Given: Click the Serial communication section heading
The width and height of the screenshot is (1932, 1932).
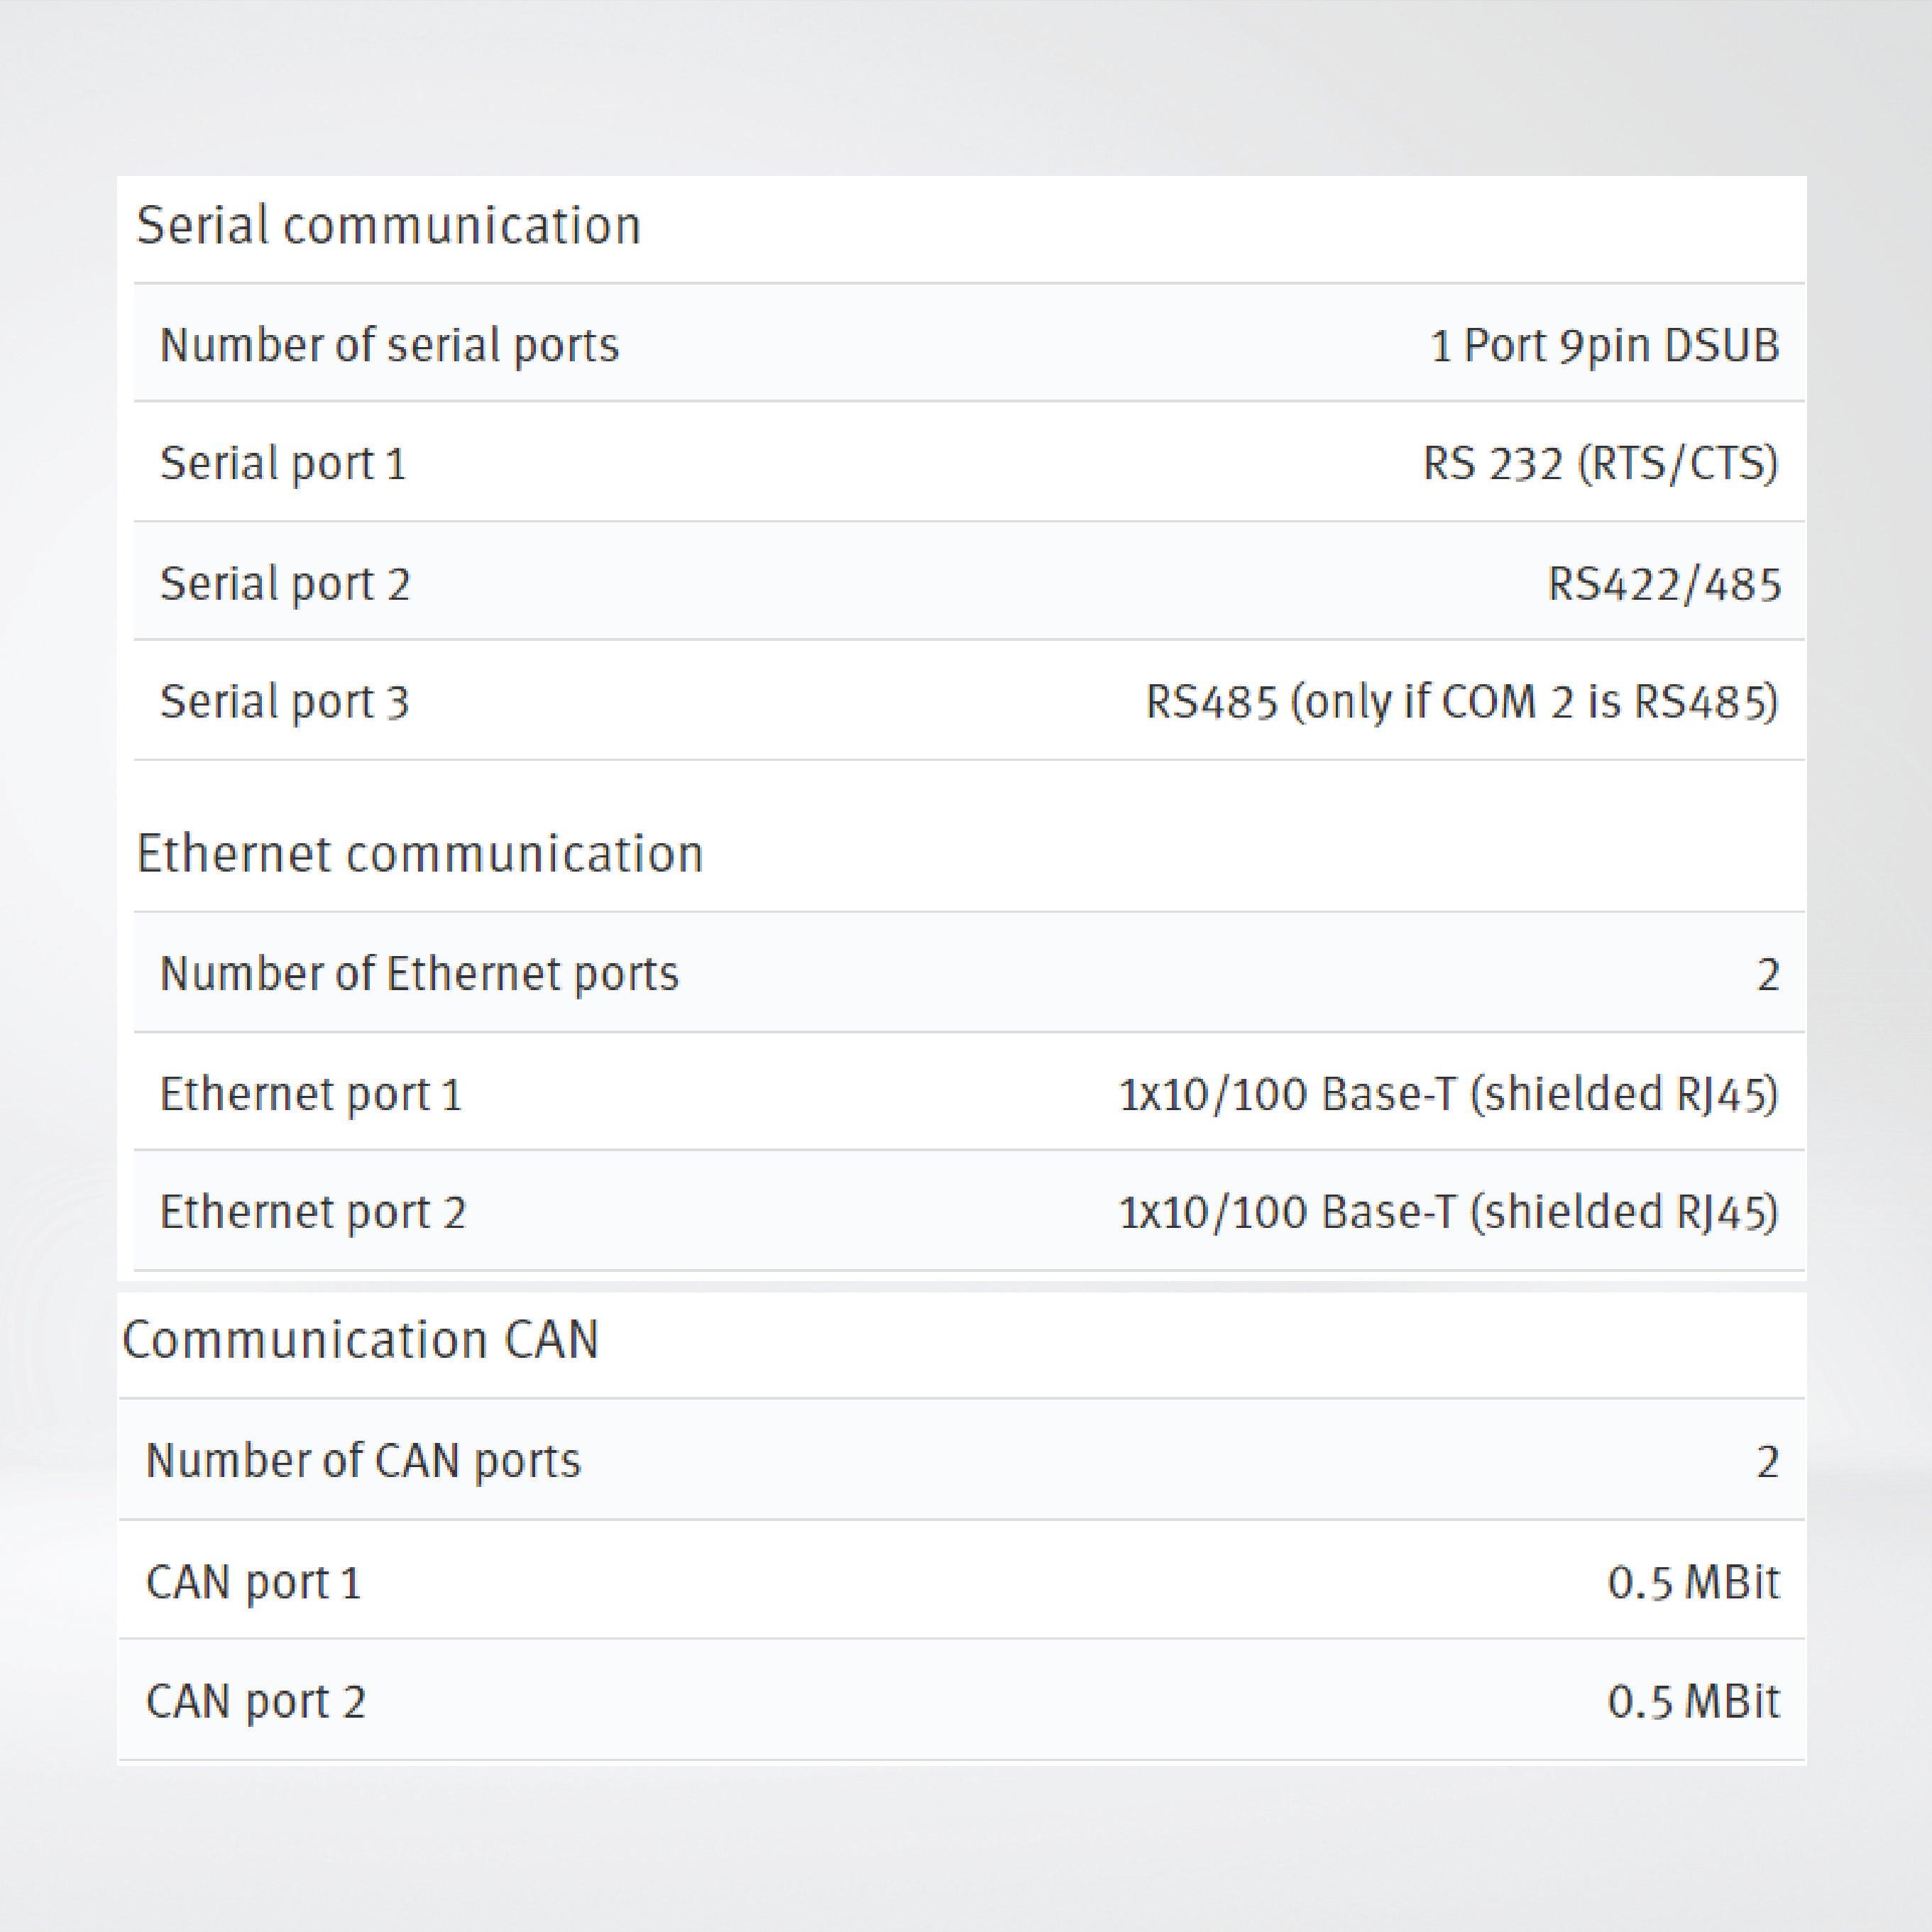Looking at the screenshot, I should pos(388,226).
